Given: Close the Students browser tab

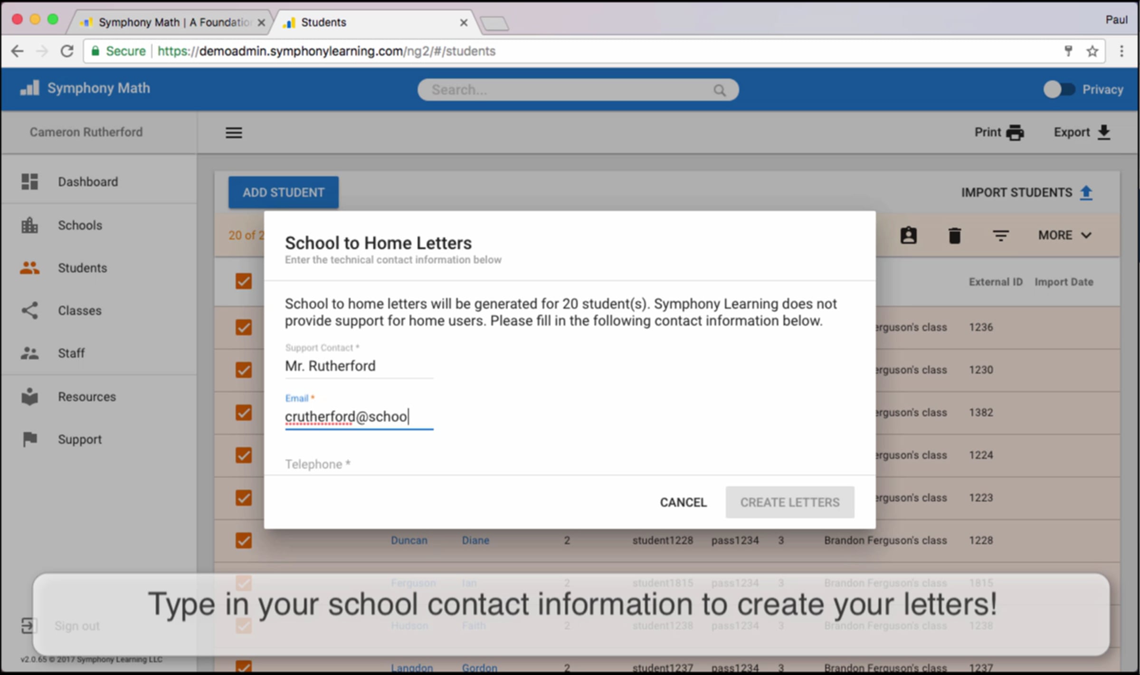Looking at the screenshot, I should coord(464,22).
